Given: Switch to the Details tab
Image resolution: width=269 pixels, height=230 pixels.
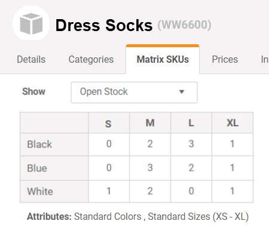Looking at the screenshot, I should coord(31,59).
